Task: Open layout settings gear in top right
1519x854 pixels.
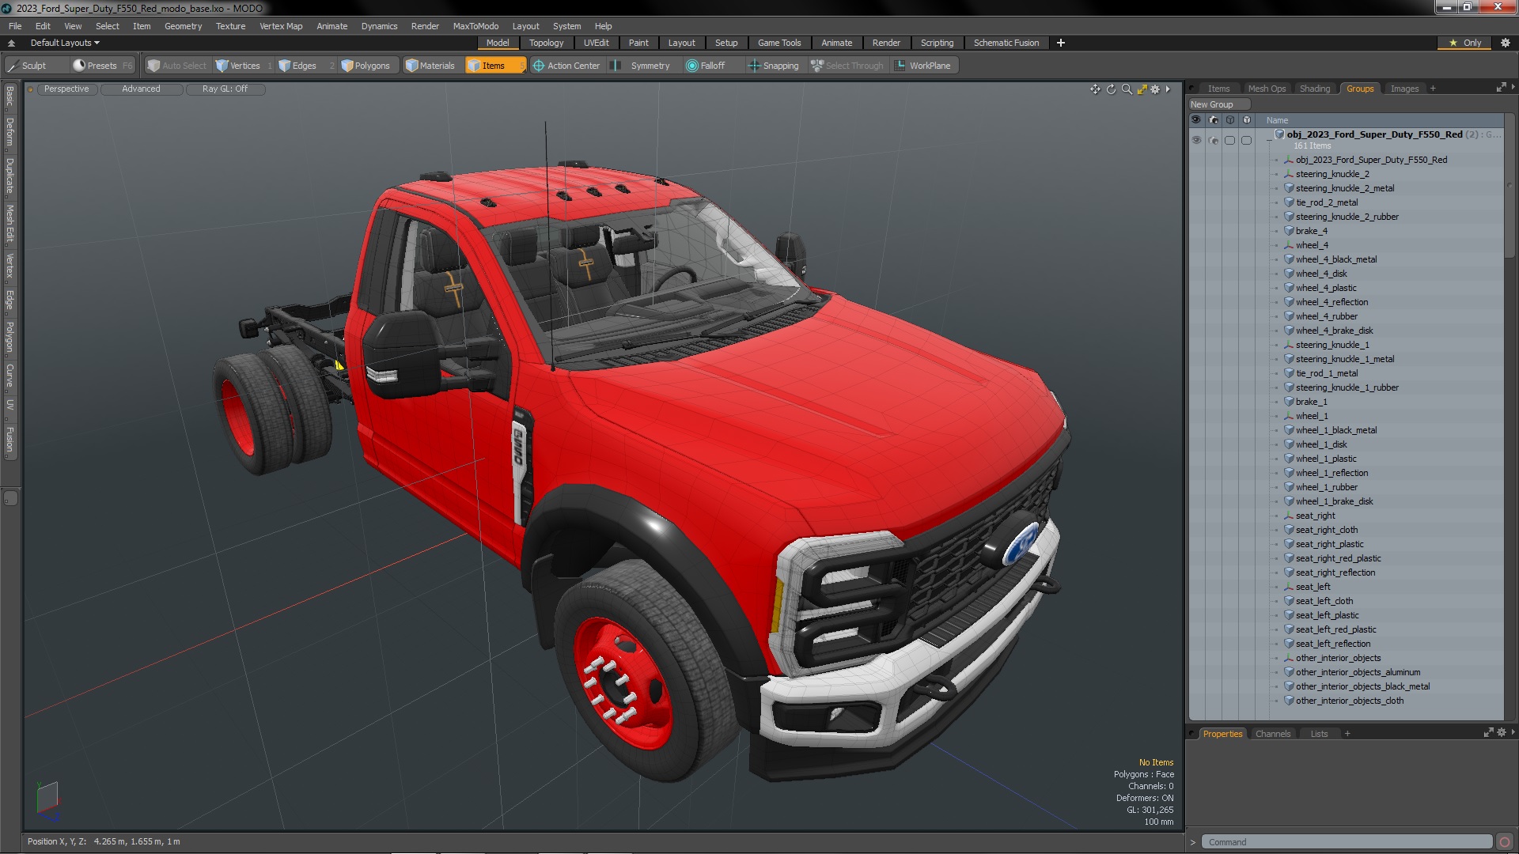Action: (1505, 43)
